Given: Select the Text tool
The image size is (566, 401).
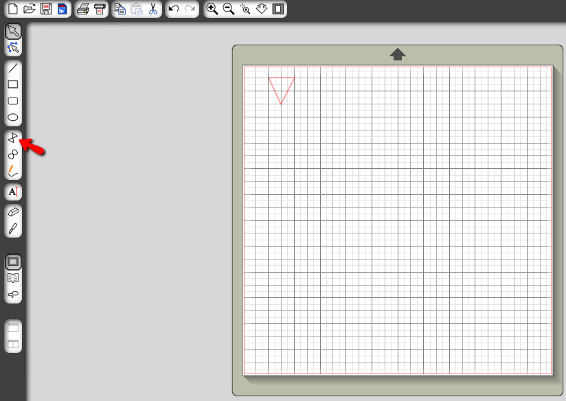Looking at the screenshot, I should [13, 192].
